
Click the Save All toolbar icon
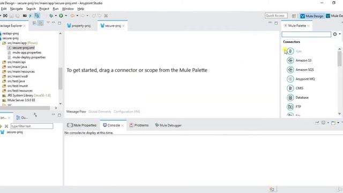click(x=17, y=16)
